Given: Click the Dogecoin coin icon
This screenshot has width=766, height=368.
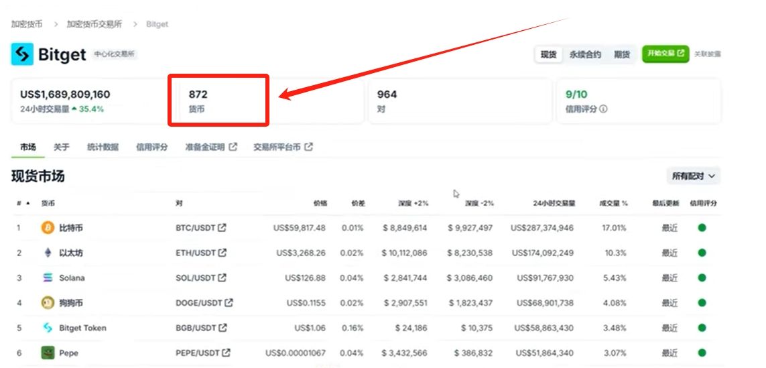Looking at the screenshot, I should [x=48, y=303].
